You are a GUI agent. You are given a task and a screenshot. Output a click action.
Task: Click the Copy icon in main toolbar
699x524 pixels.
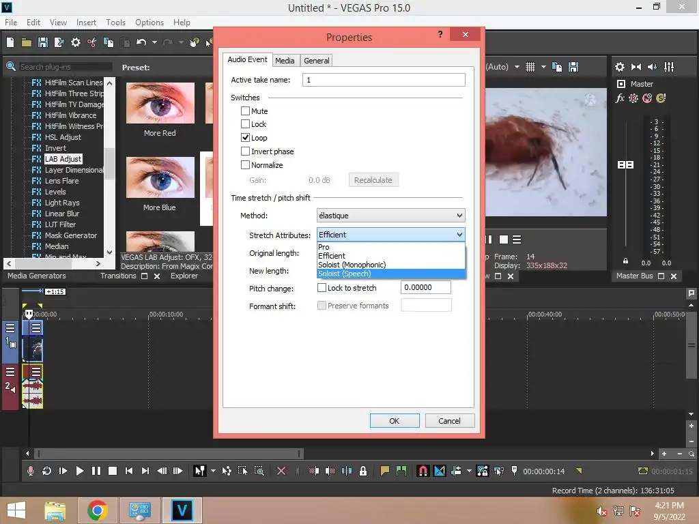(109, 42)
